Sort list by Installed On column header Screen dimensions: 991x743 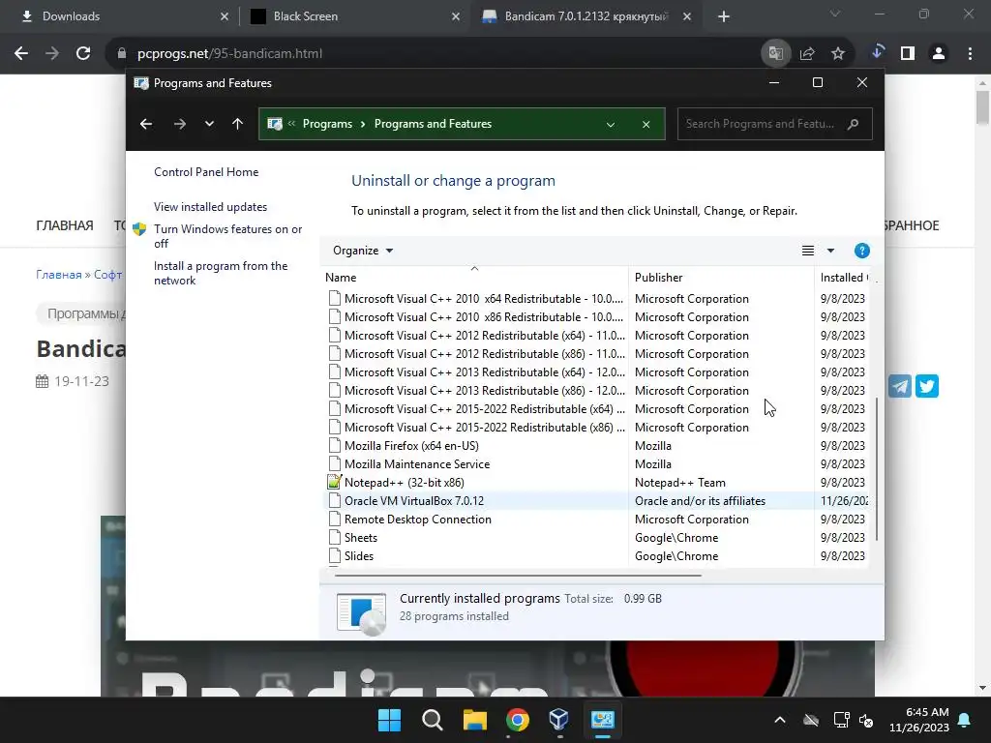click(x=844, y=278)
